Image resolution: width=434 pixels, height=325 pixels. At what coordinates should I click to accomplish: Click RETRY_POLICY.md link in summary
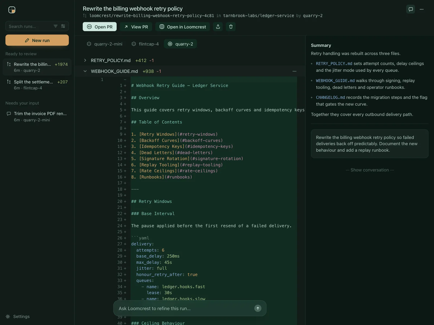(x=334, y=63)
